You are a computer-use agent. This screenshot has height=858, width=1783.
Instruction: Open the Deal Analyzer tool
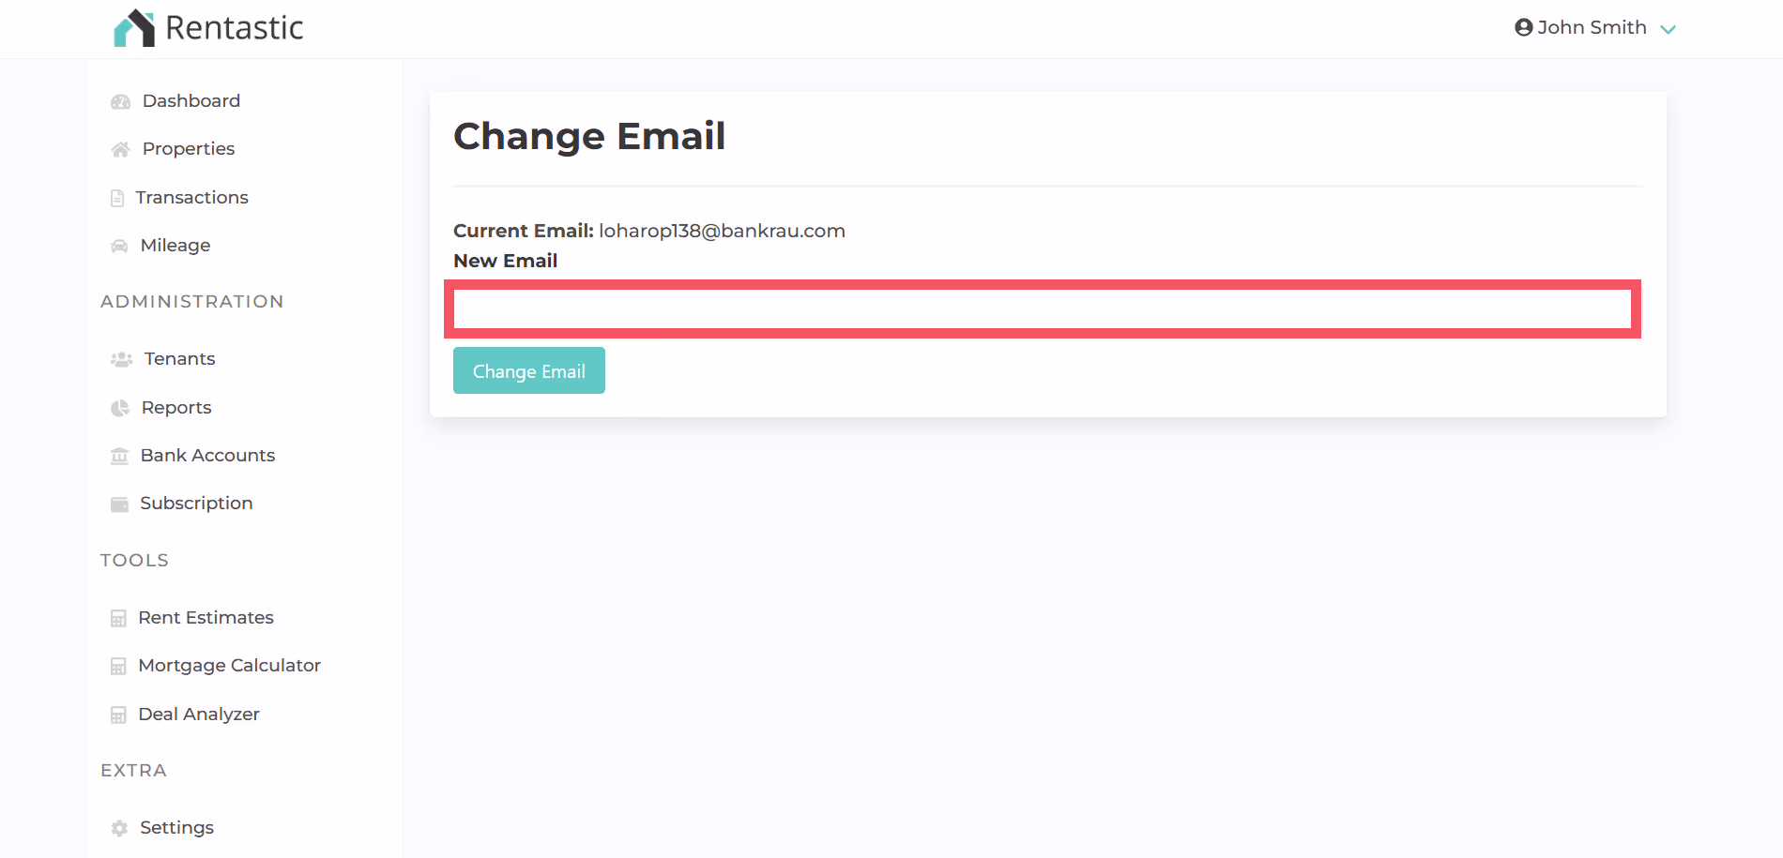tap(199, 714)
